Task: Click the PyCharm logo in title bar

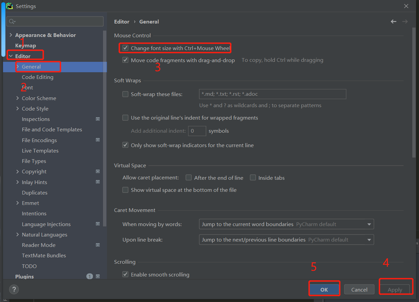Action: click(9, 6)
